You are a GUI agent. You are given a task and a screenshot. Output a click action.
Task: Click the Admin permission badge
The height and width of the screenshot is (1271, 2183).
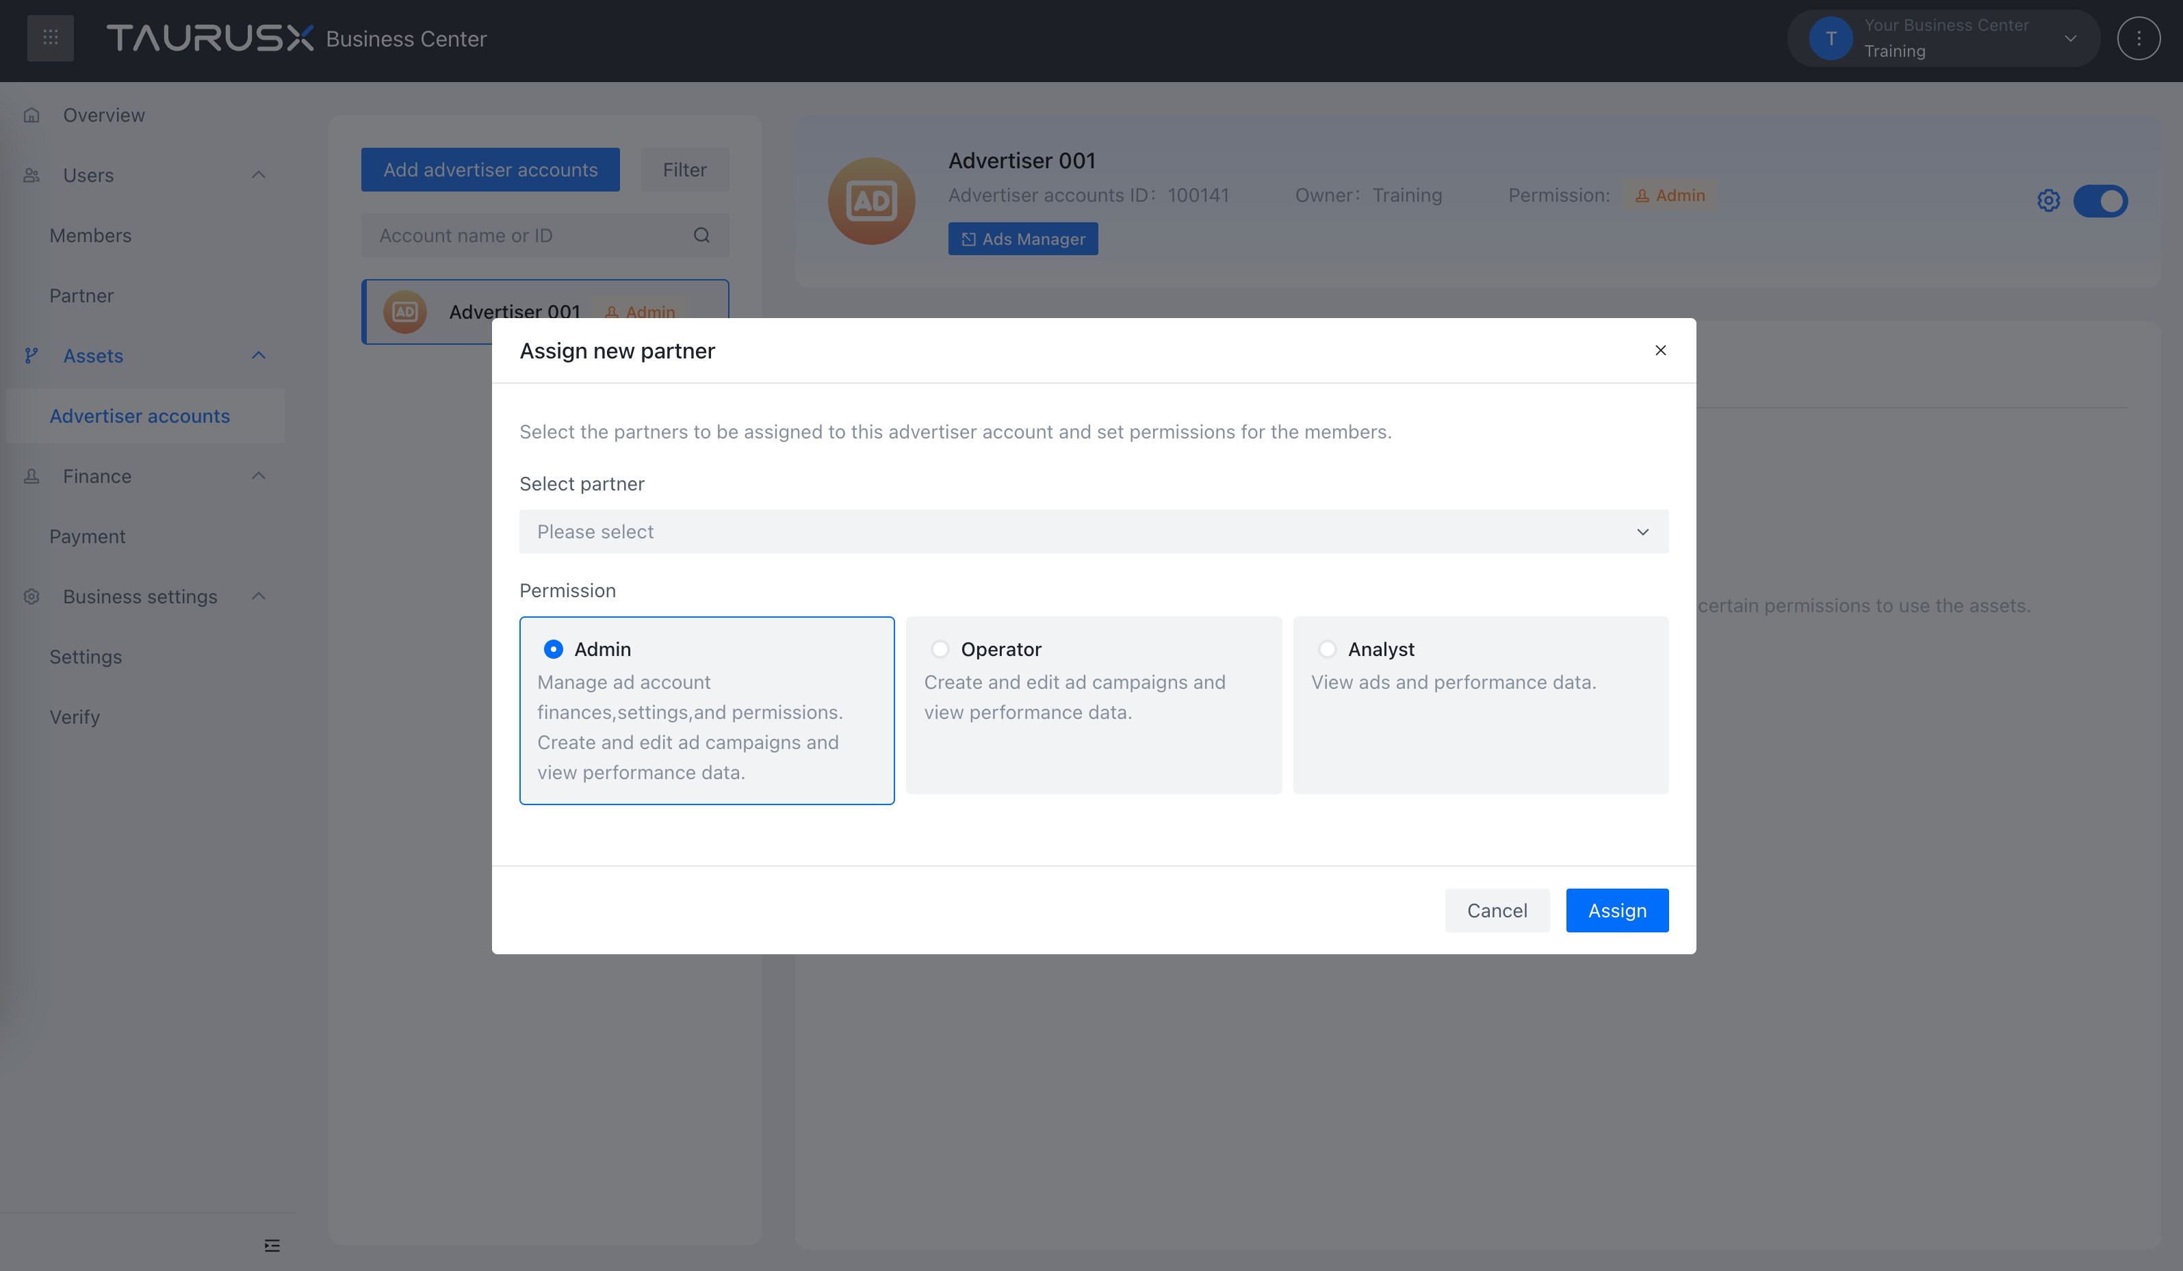(1669, 196)
